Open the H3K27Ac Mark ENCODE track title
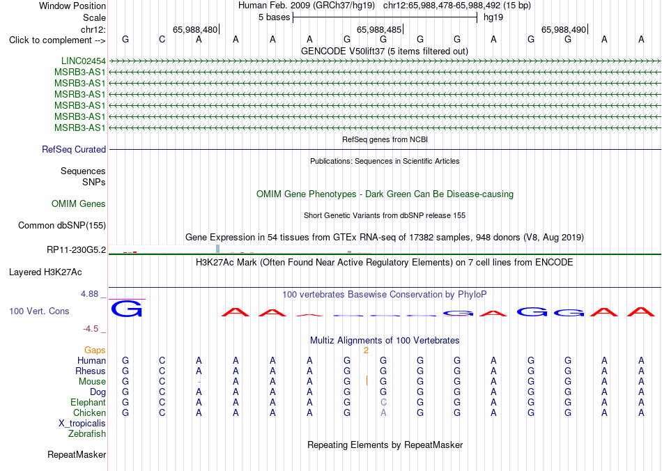The height and width of the screenshot is (471, 662). (x=385, y=263)
